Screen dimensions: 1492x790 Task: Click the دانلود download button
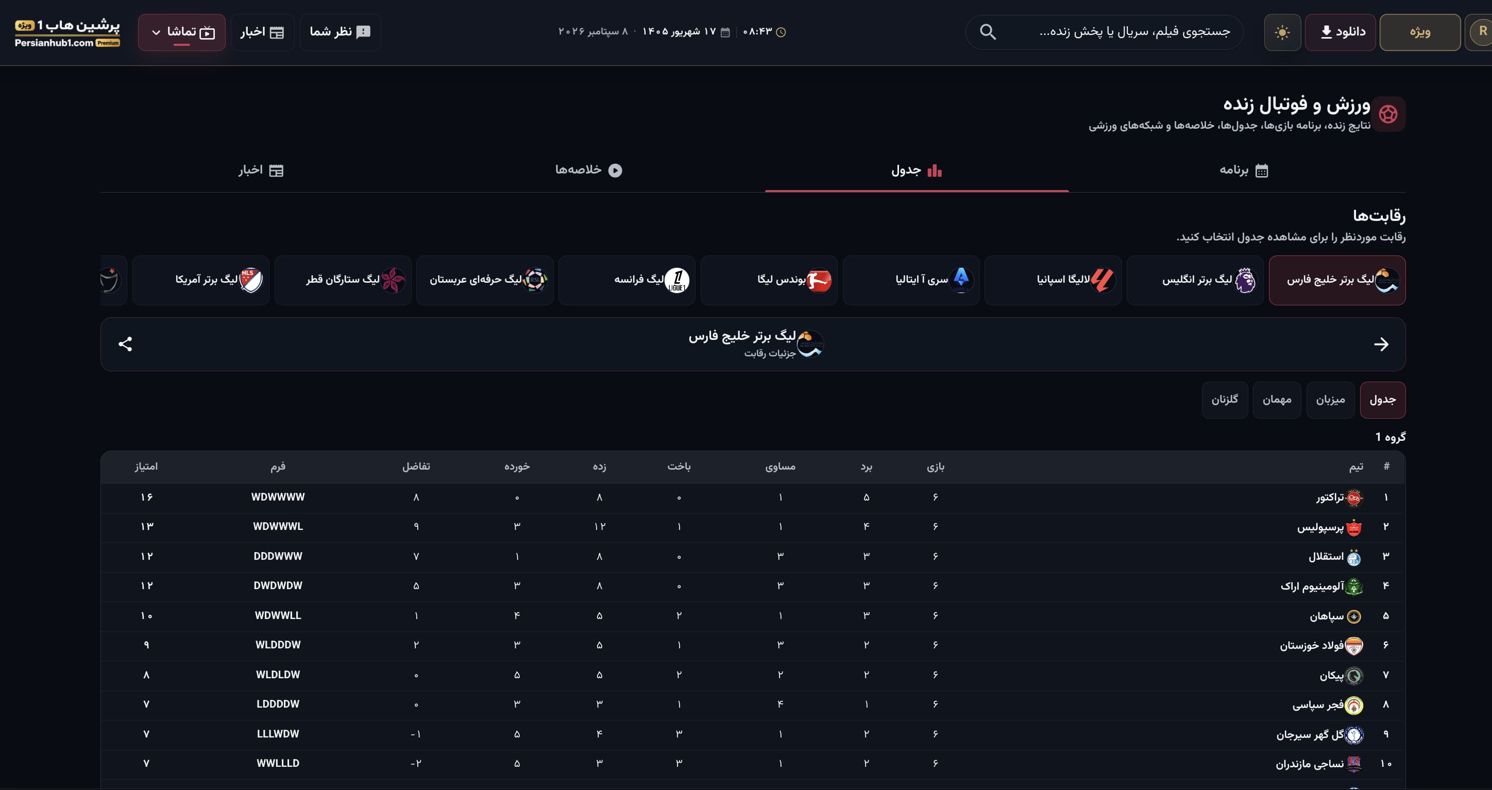pyautogui.click(x=1340, y=32)
